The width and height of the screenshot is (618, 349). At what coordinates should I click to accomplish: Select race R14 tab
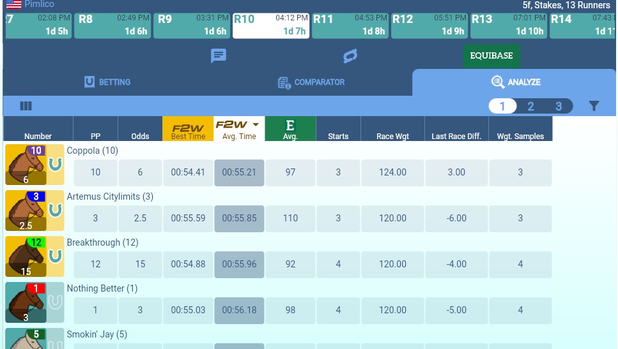pos(582,25)
